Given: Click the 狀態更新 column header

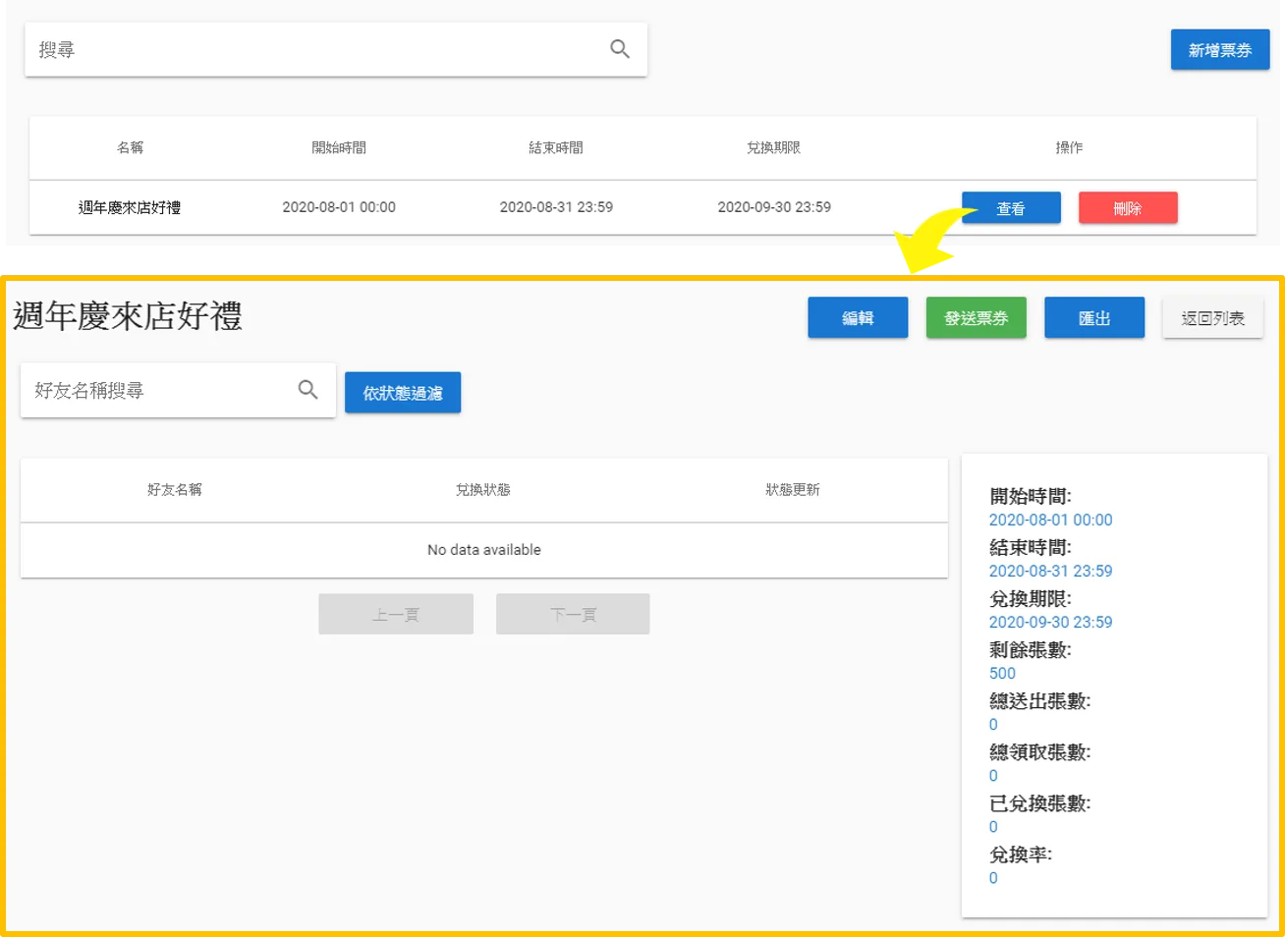Looking at the screenshot, I should [x=793, y=489].
